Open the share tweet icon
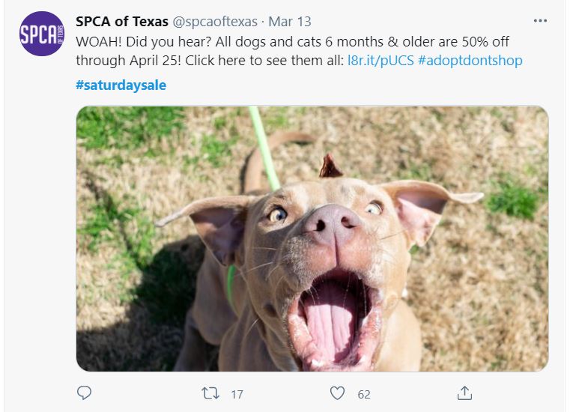 tap(464, 393)
